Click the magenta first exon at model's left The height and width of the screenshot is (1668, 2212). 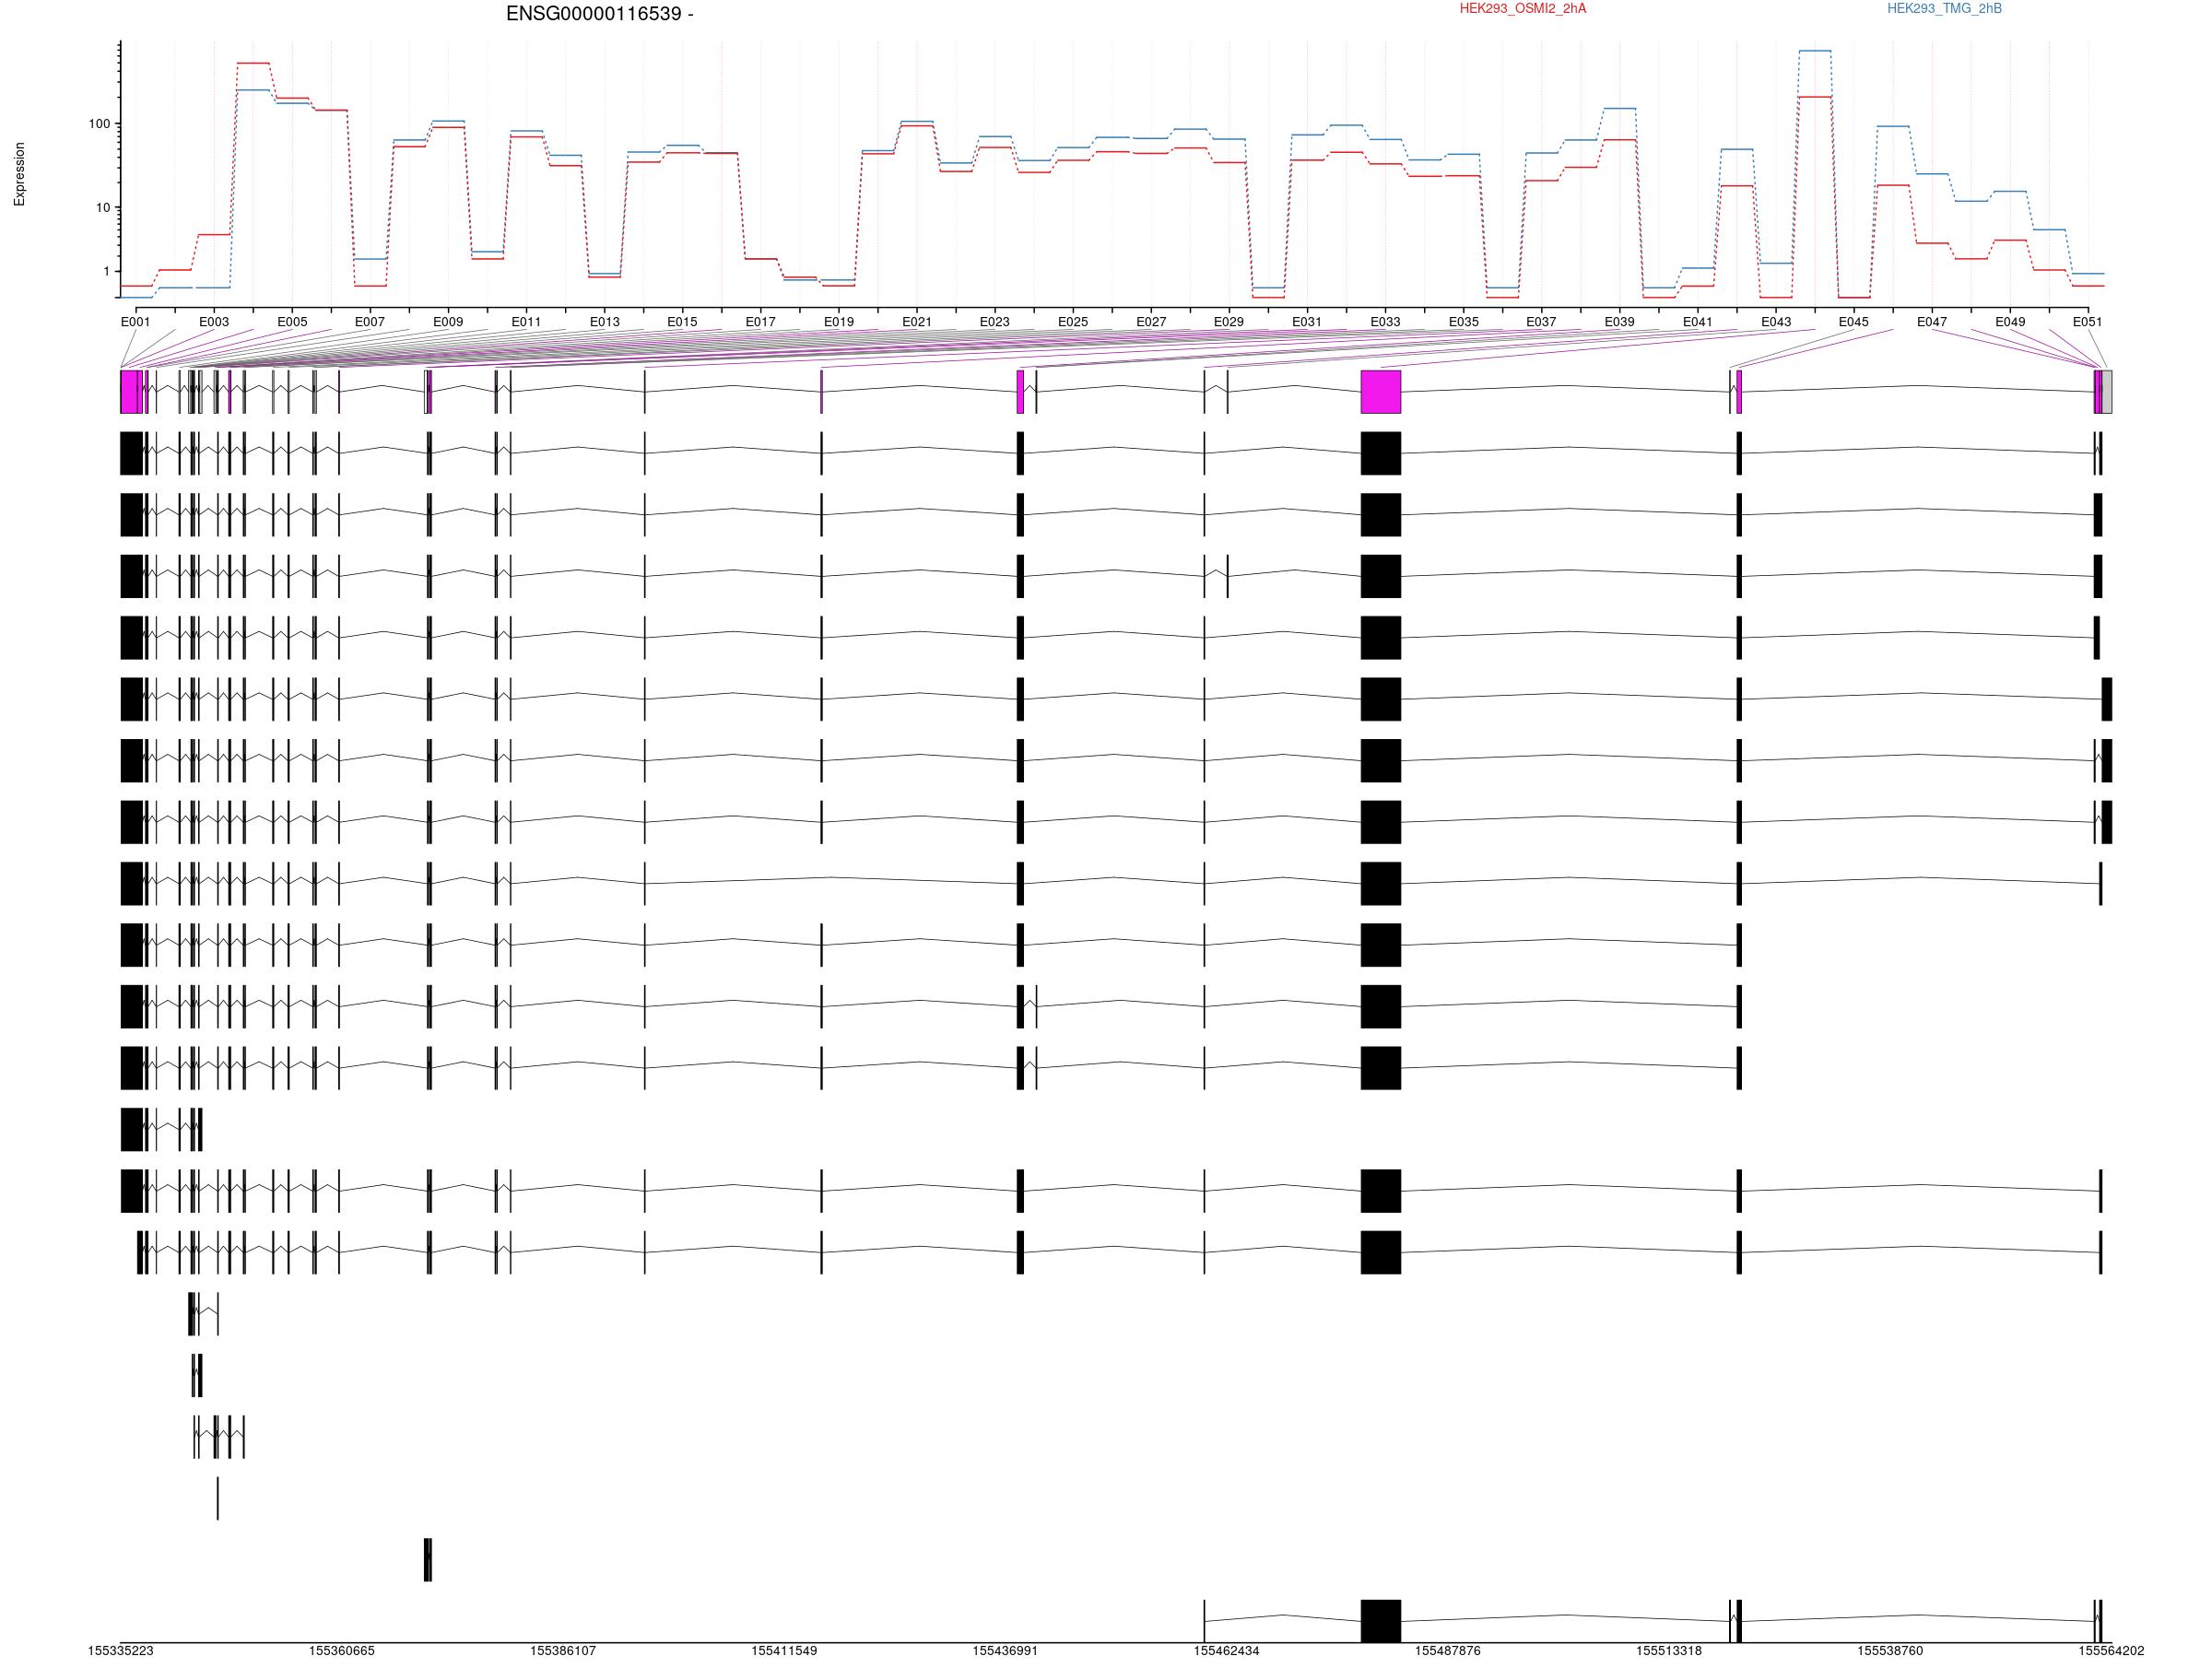[x=129, y=392]
